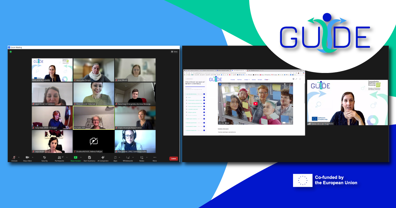Viewport: 396px width, 208px height.
Task: Click the Start Summary icon
Action: [89, 157]
